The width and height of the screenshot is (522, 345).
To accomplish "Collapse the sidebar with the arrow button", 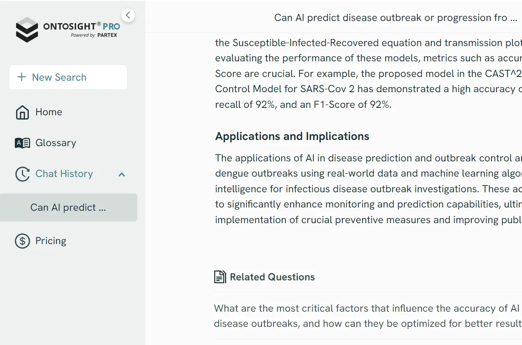I will click(x=128, y=15).
